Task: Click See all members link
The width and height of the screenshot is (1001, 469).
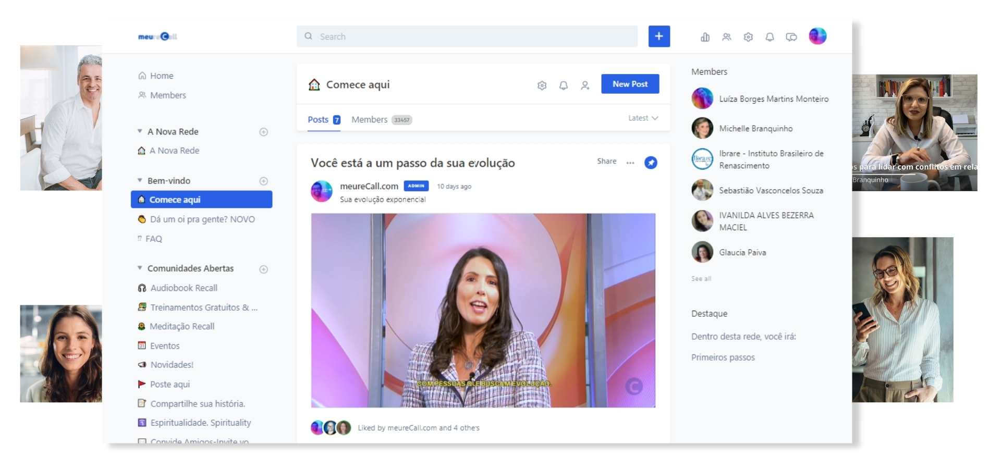Action: point(701,279)
